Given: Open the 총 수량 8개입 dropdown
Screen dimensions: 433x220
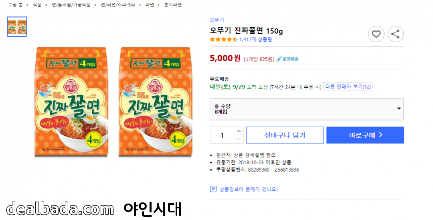Looking at the screenshot, I should pyautogui.click(x=307, y=109).
